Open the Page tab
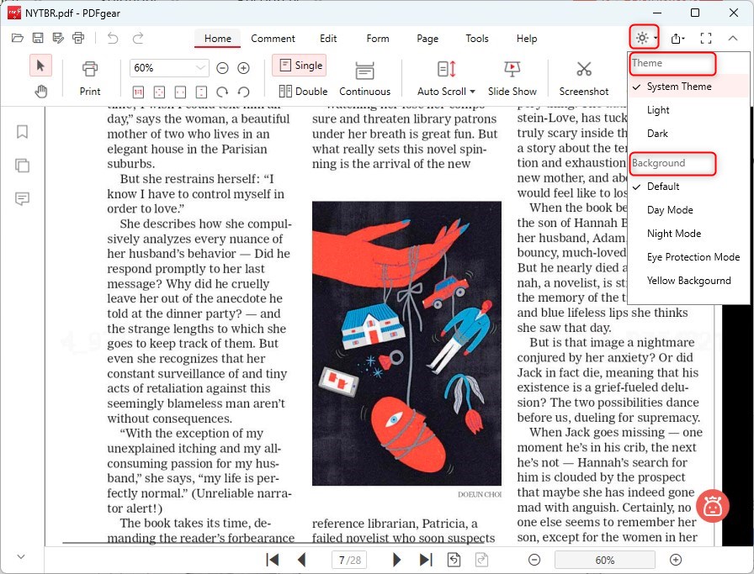754x574 pixels. tap(427, 39)
